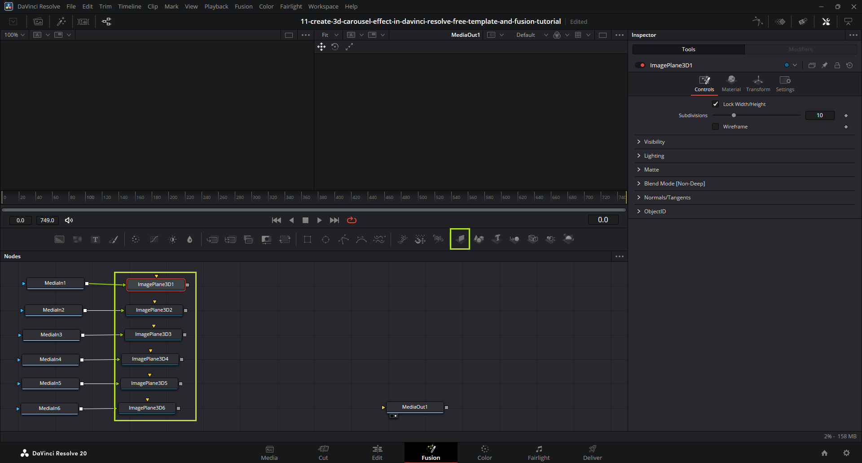The width and height of the screenshot is (862, 463).
Task: Uncheck the Lock Width/Height checkbox
Action: pos(716,104)
